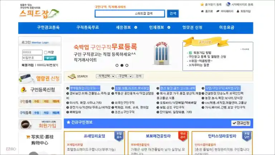This screenshot has width=275, height=155.
Task: Click the arrow bullet before 농장,농사,목장 category
Action: [x=203, y=98]
